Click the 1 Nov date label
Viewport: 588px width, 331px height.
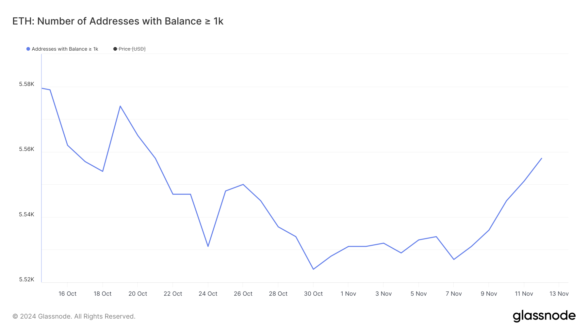(348, 294)
